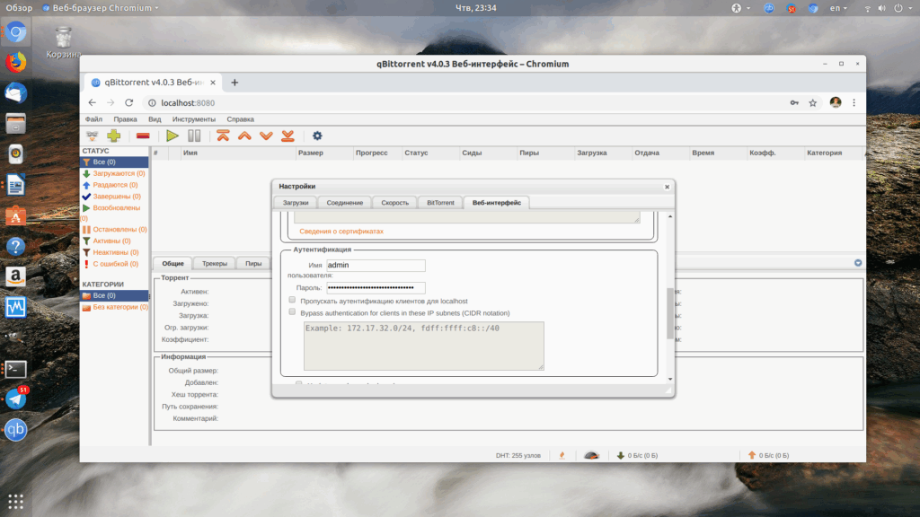The image size is (920, 517).
Task: Switch to the Соединение settings tab
Action: (344, 203)
